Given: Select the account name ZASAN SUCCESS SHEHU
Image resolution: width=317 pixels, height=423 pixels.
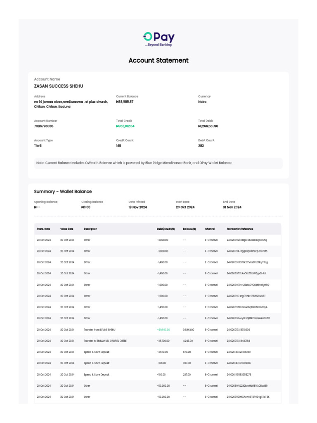Looking at the screenshot, I should click(58, 86).
